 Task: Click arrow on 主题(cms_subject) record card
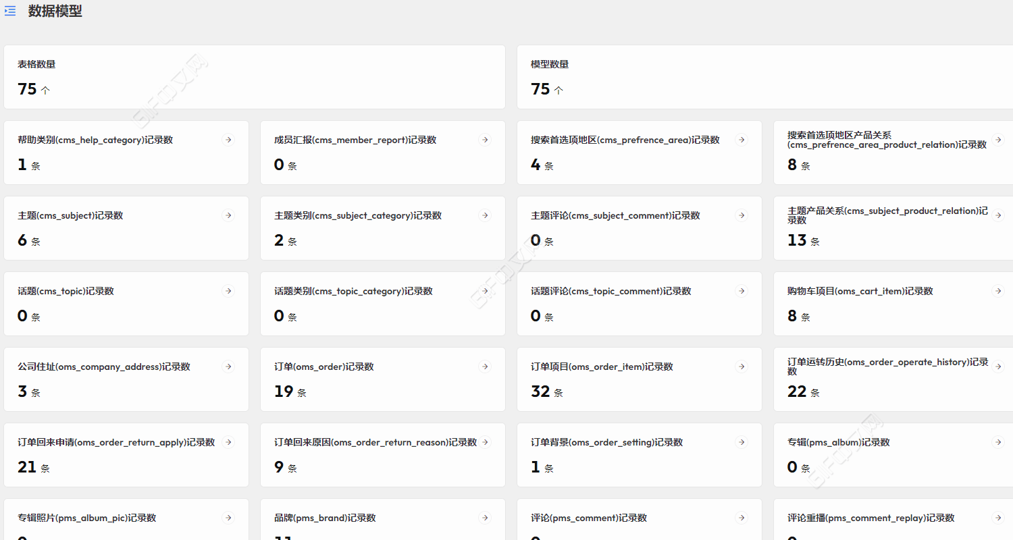[x=228, y=215]
